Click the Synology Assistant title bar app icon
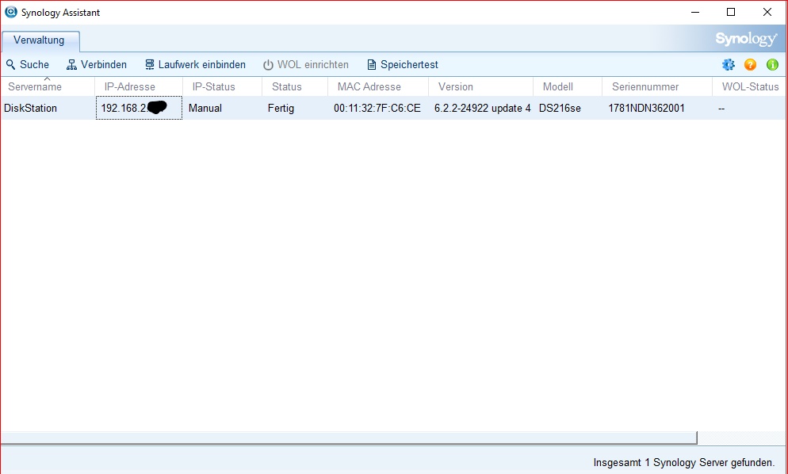This screenshot has height=474, width=788. point(10,12)
